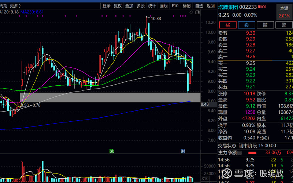Select the 画线 drawing tool

pos(164,6)
